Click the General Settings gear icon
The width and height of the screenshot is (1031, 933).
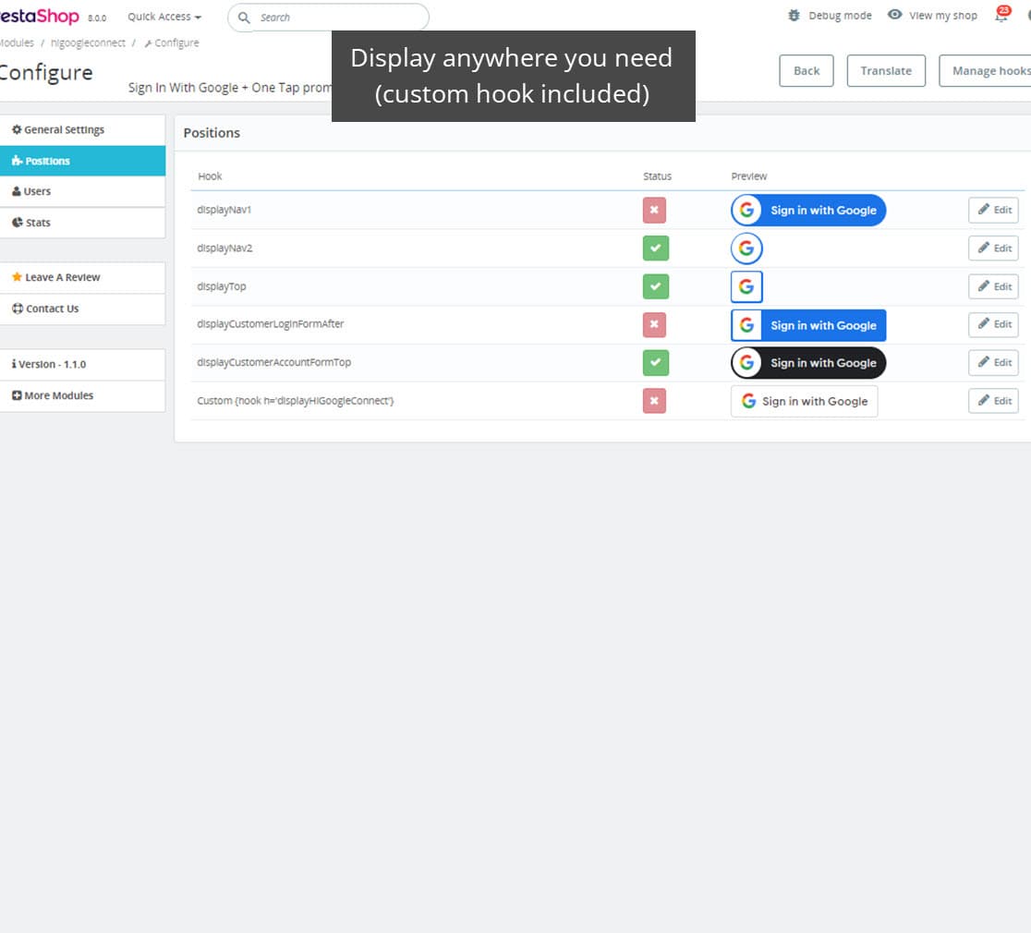tap(18, 129)
